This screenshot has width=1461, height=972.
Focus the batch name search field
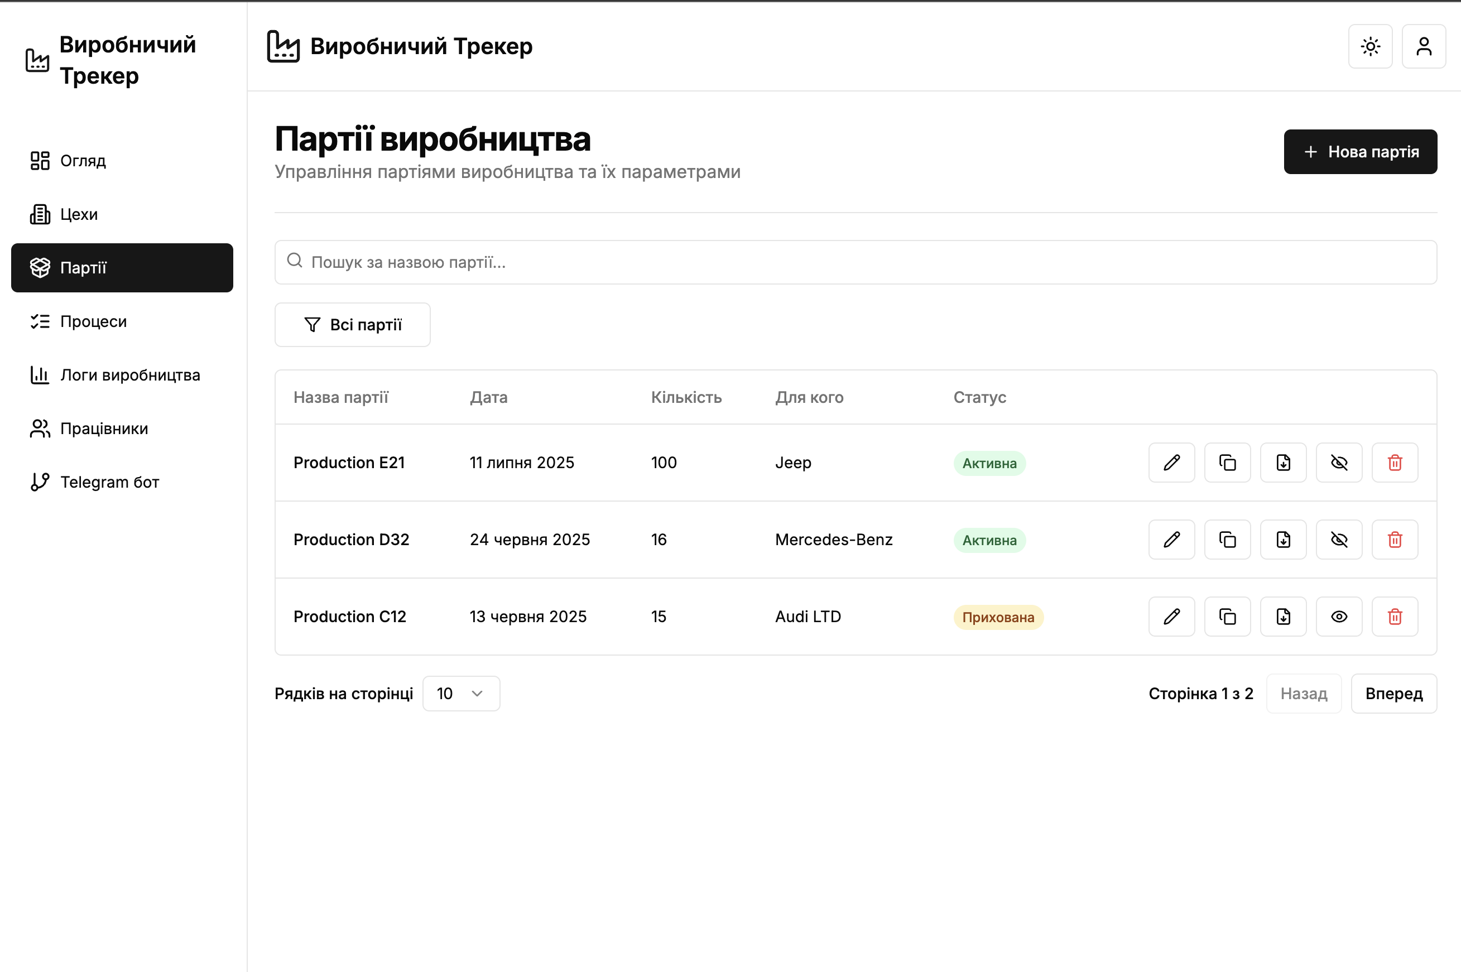856,262
